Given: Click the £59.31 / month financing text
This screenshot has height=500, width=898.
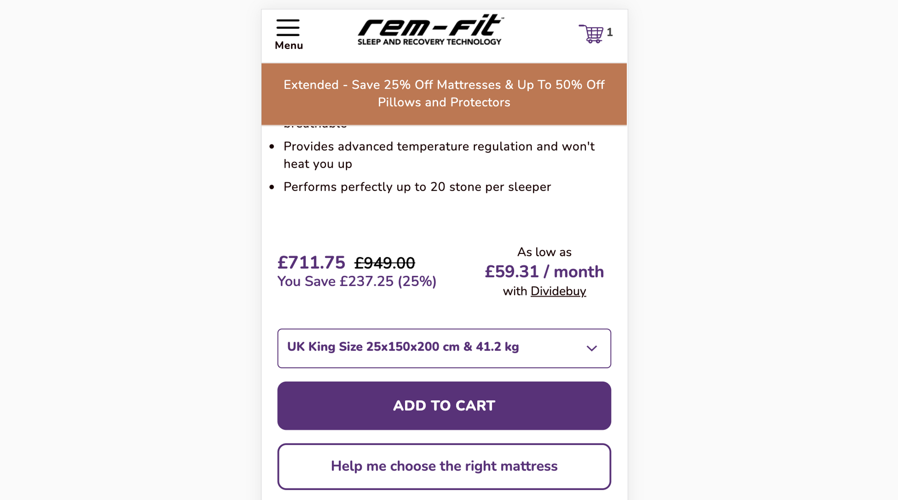Looking at the screenshot, I should click(x=544, y=272).
